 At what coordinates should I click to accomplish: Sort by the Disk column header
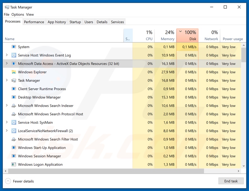[x=188, y=35]
